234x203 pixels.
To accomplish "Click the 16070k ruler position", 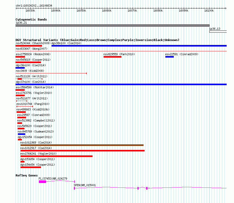I will click(x=132, y=11).
